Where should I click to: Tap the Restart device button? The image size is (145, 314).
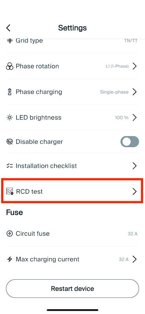point(72,289)
